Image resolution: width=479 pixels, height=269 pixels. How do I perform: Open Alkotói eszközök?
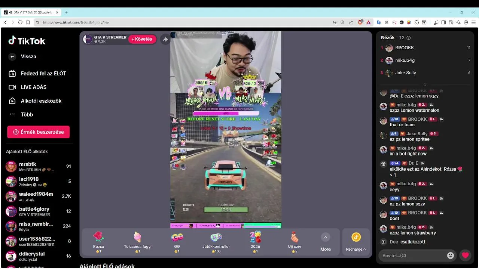[x=35, y=101]
